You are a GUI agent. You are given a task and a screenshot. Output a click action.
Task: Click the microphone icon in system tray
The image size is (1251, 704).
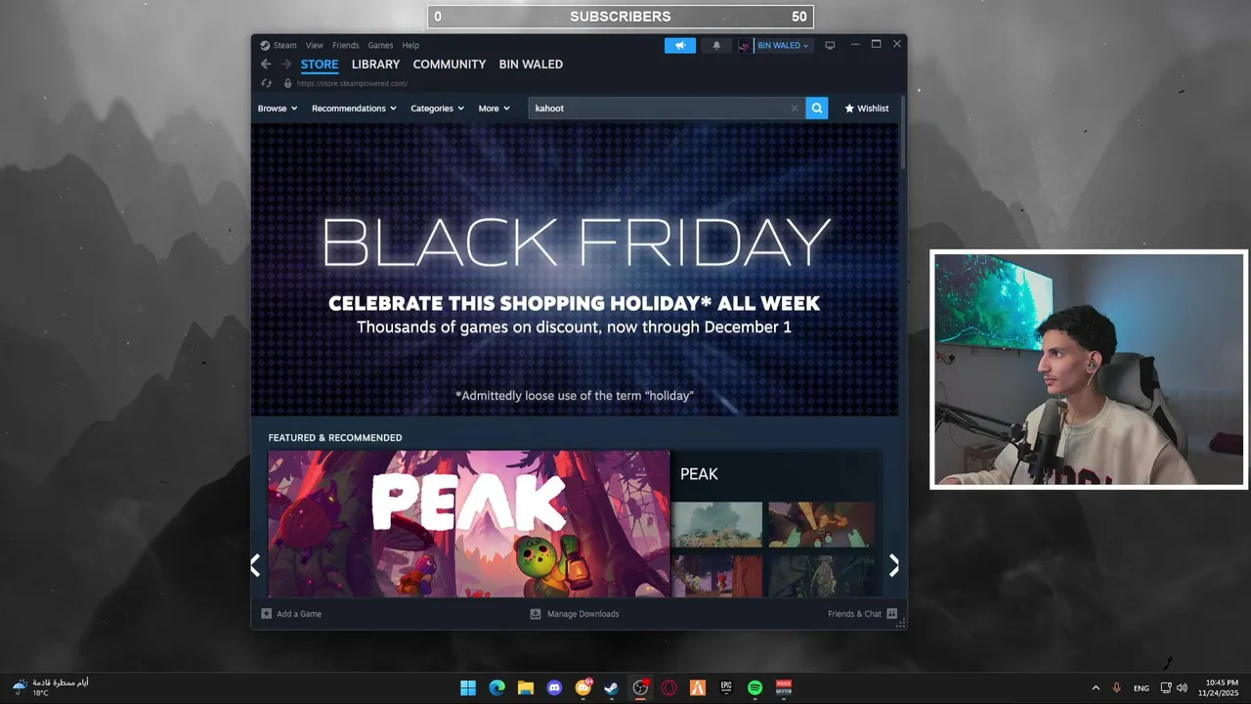(x=1116, y=688)
